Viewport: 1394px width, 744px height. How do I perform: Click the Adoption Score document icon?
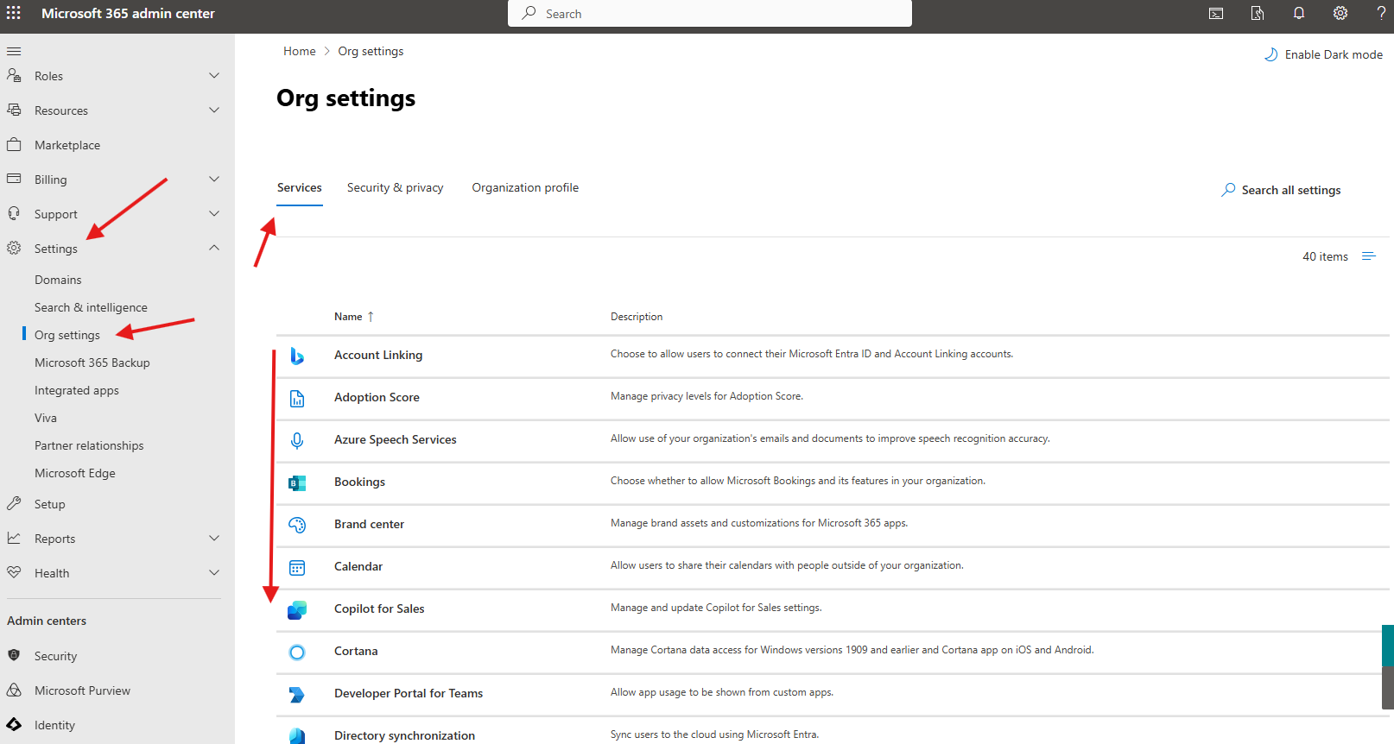click(x=297, y=398)
